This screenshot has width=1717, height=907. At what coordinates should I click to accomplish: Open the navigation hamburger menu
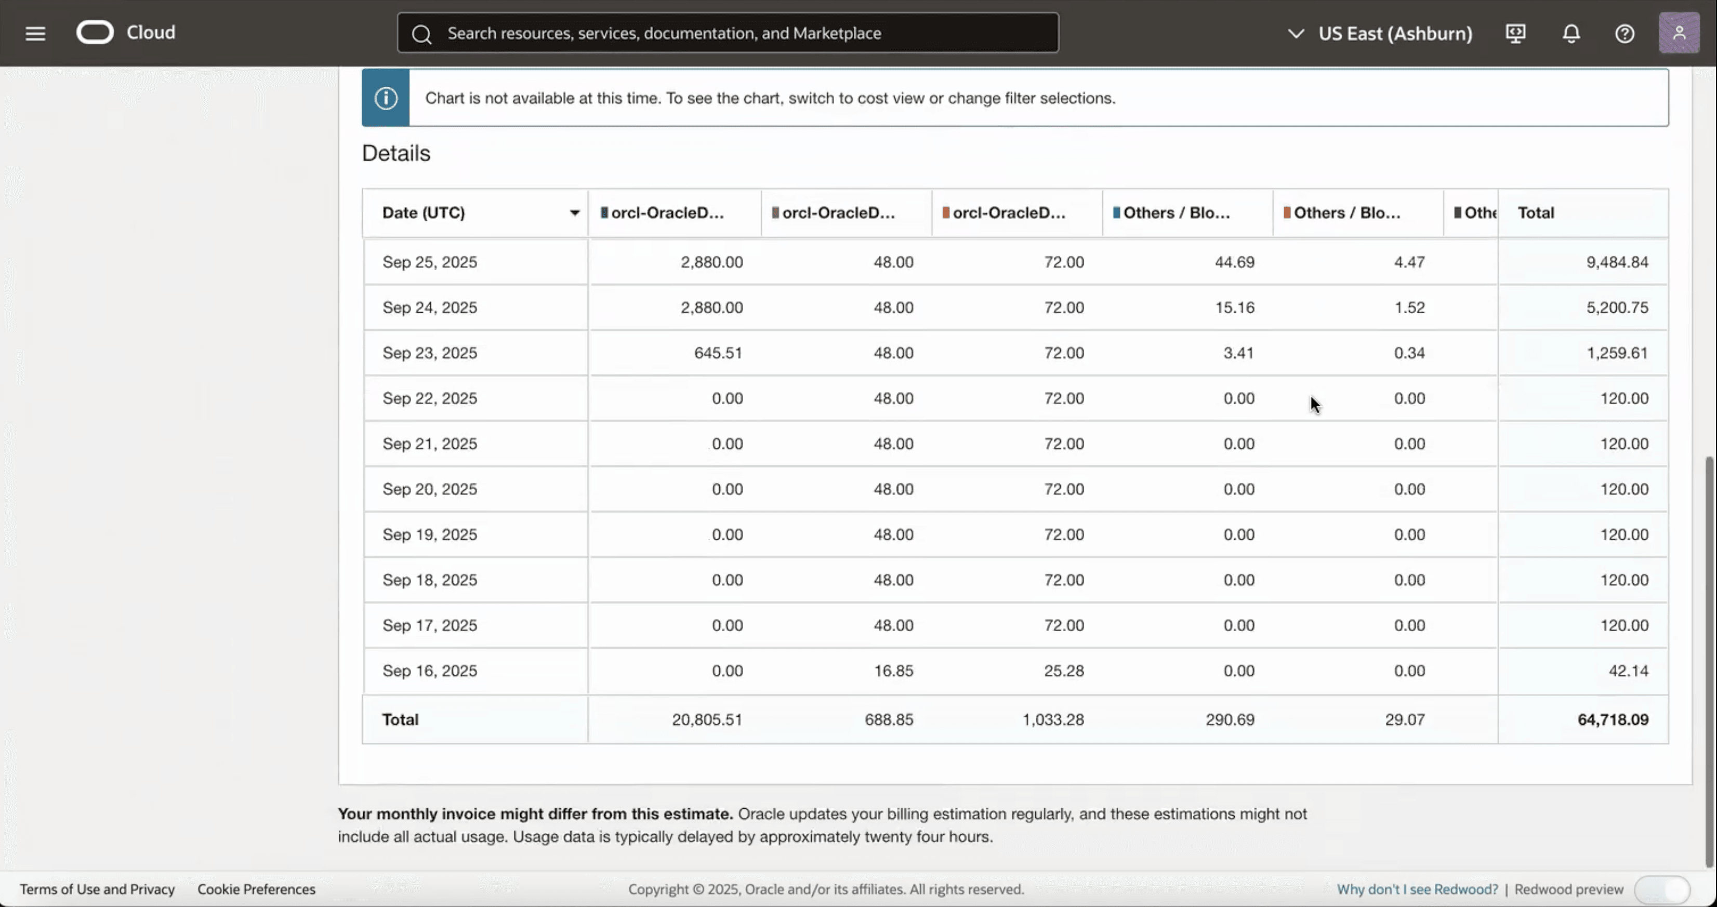point(35,33)
